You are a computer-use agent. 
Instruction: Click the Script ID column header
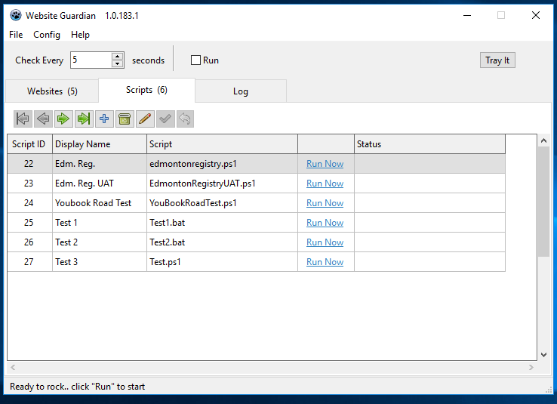30,144
